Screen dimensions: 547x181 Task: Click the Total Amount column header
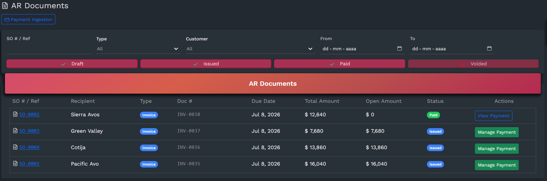[x=322, y=101]
